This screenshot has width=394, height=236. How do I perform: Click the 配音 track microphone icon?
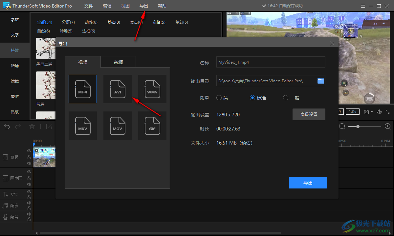tap(5, 217)
